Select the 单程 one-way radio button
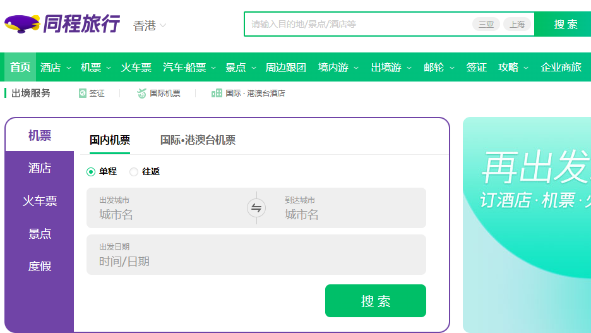The height and width of the screenshot is (333, 591). (x=91, y=172)
